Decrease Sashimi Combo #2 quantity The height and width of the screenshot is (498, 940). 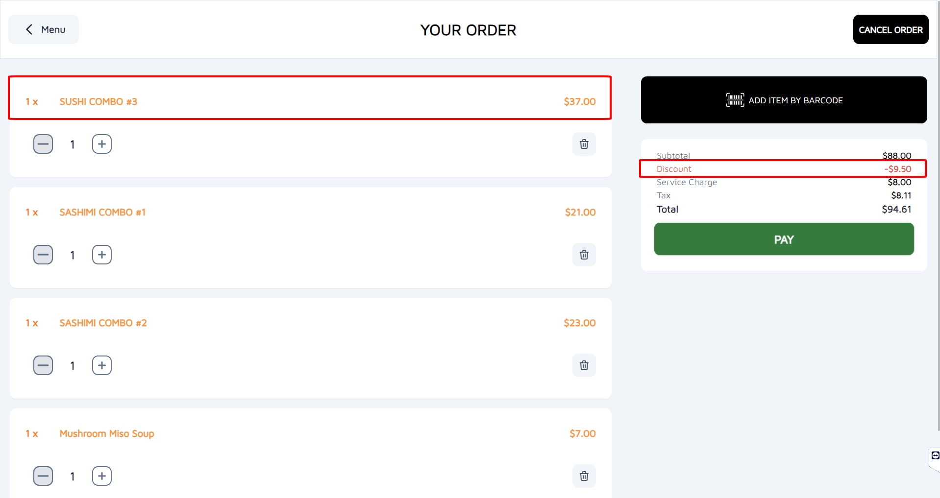[43, 365]
